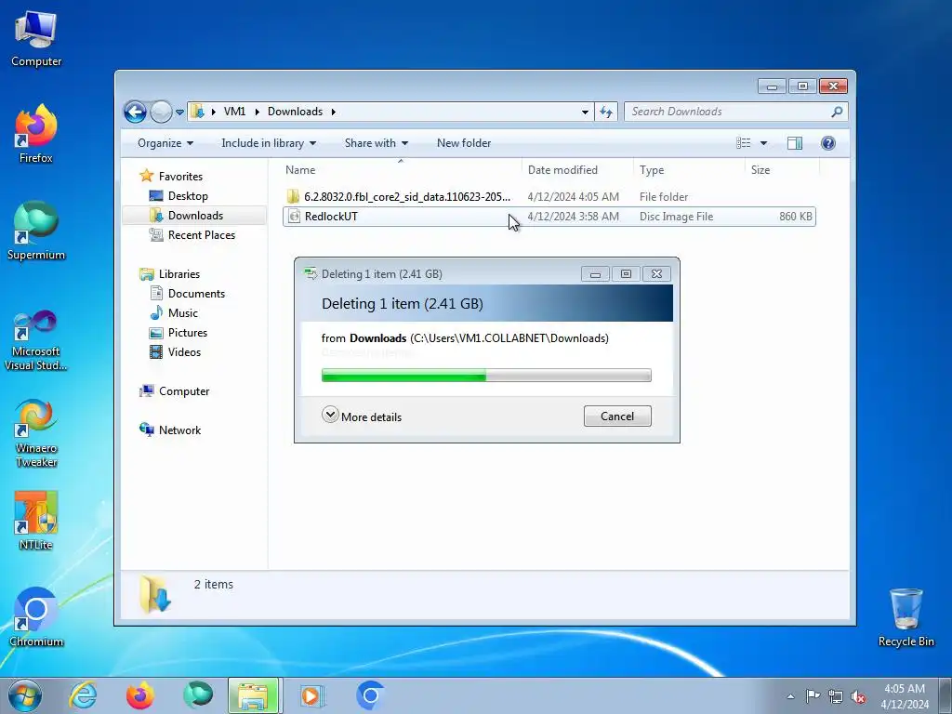Image resolution: width=952 pixels, height=714 pixels.
Task: Select the RedlockUT disc image file
Action: coord(549,217)
